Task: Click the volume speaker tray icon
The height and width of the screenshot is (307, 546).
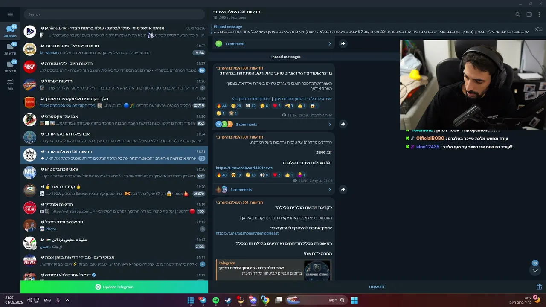Action: coord(30,300)
